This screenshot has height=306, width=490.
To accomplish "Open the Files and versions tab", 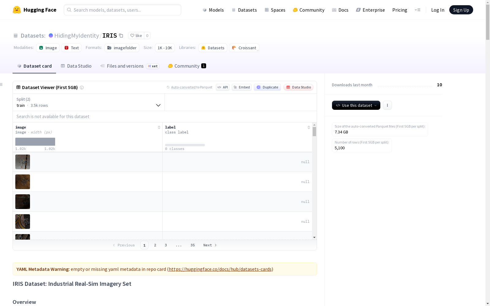I will click(130, 66).
